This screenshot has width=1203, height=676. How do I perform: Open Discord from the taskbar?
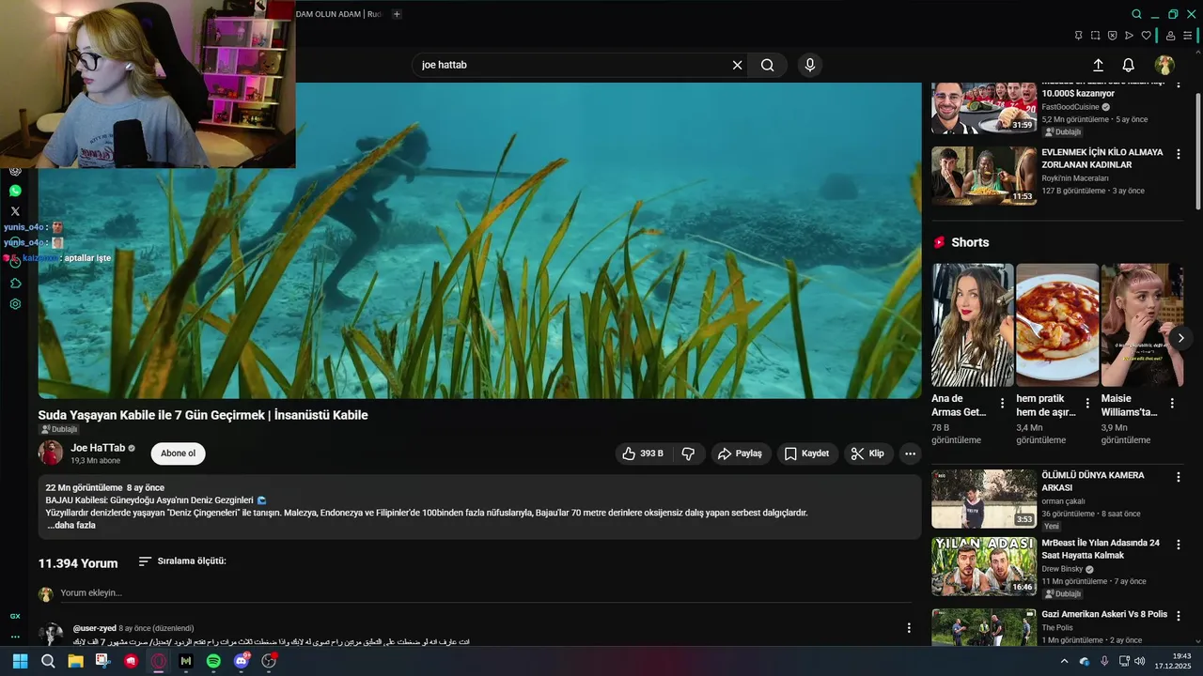pyautogui.click(x=242, y=661)
